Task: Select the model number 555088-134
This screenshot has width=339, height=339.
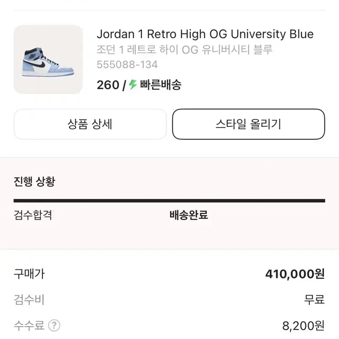Action: point(127,64)
